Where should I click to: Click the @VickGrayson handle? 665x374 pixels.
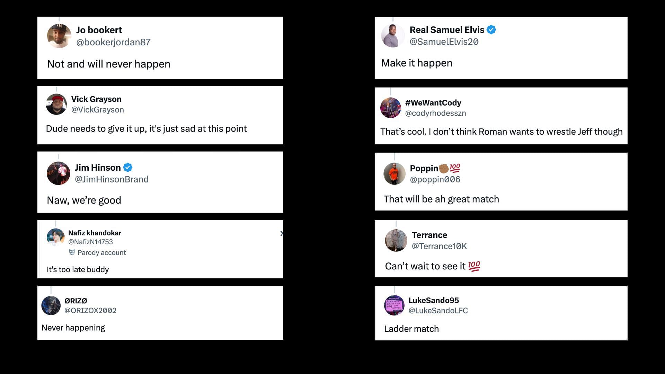[97, 110]
